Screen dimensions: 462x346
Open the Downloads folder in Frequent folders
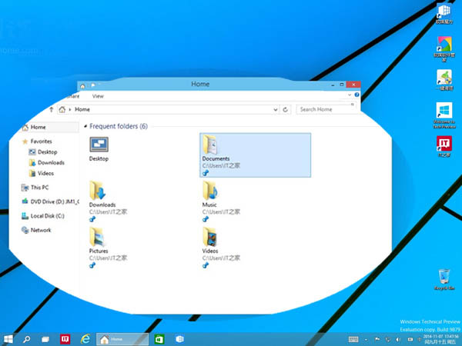(98, 192)
